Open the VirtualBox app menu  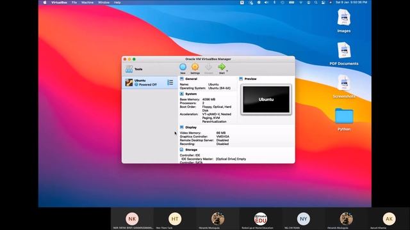click(59, 3)
